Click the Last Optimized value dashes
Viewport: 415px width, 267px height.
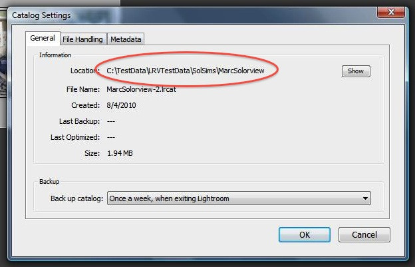[x=111, y=137]
